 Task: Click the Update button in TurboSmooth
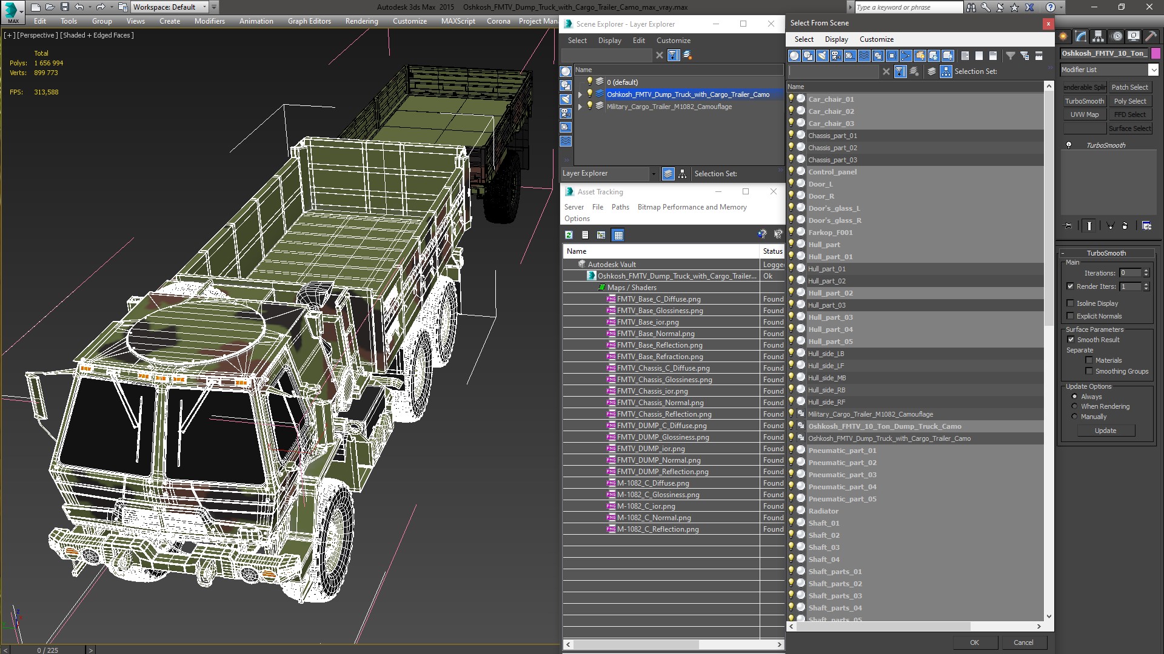tap(1106, 431)
